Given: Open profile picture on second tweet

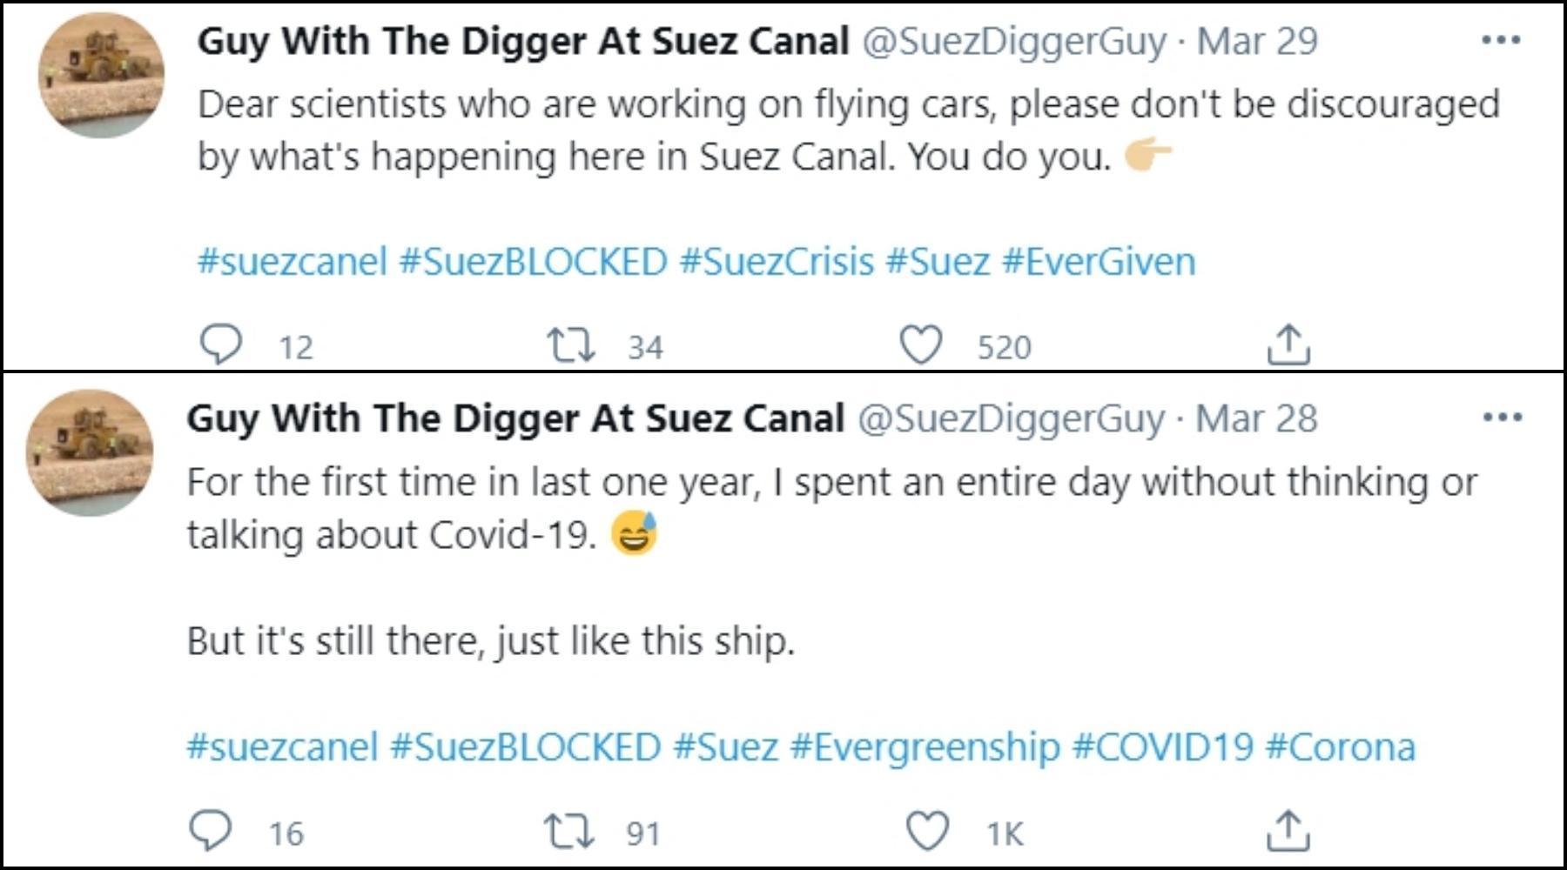Looking at the screenshot, I should 91,452.
